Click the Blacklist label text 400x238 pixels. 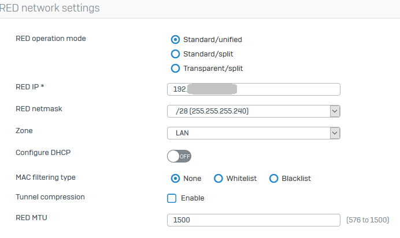296,179
